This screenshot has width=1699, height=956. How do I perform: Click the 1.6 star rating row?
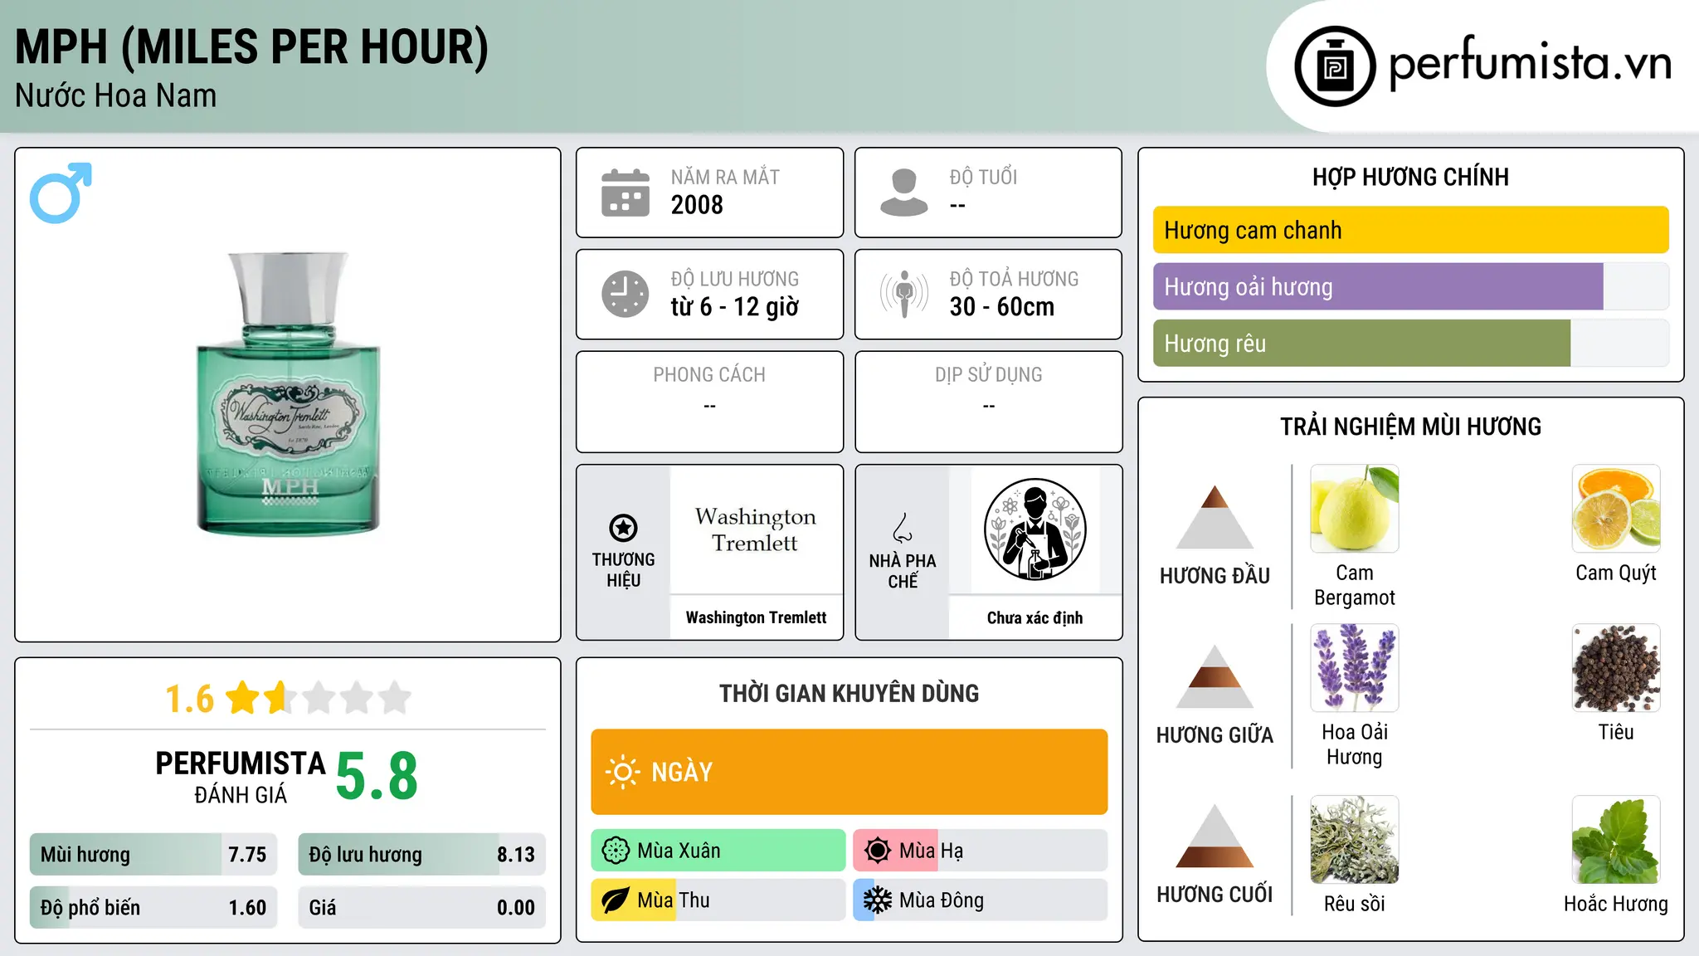click(x=288, y=698)
